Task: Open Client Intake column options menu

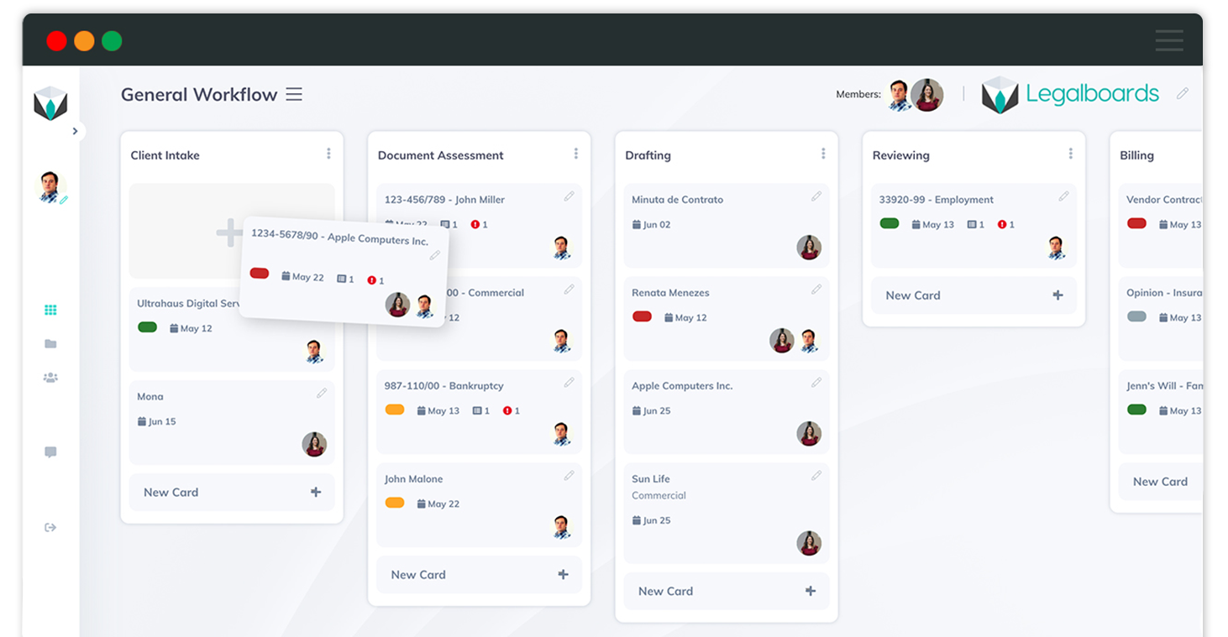Action: pyautogui.click(x=328, y=154)
